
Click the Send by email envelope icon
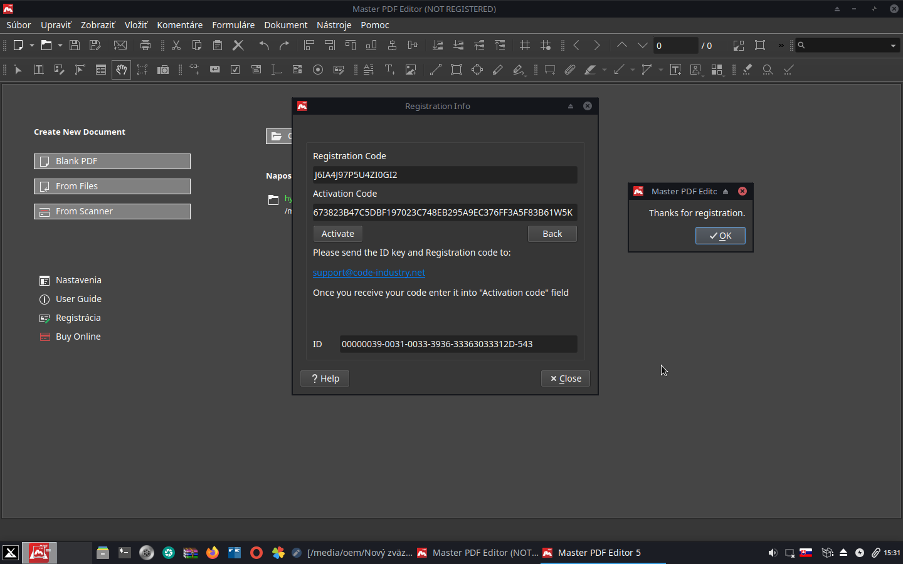point(120,45)
